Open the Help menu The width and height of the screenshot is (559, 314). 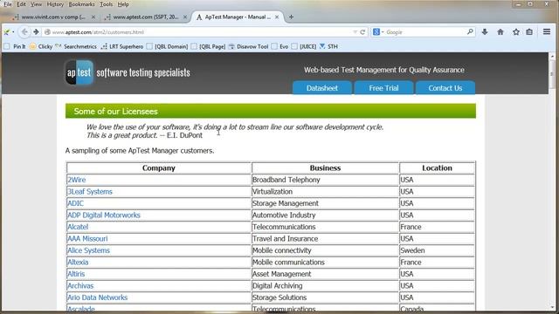click(x=123, y=4)
